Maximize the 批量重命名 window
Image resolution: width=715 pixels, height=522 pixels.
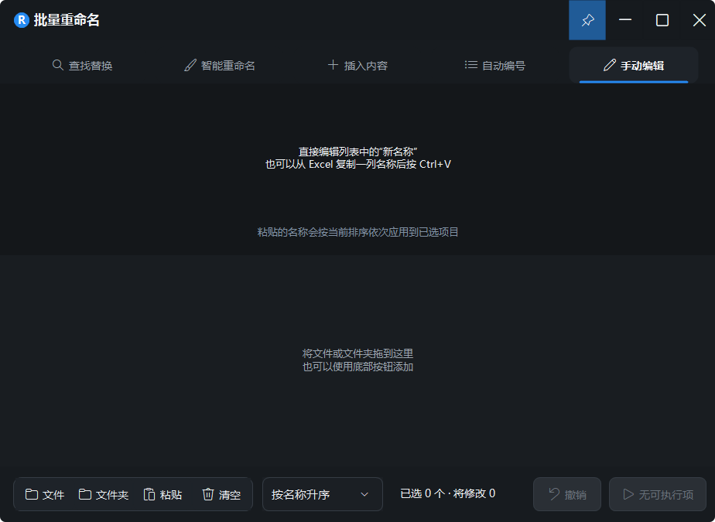coord(662,20)
